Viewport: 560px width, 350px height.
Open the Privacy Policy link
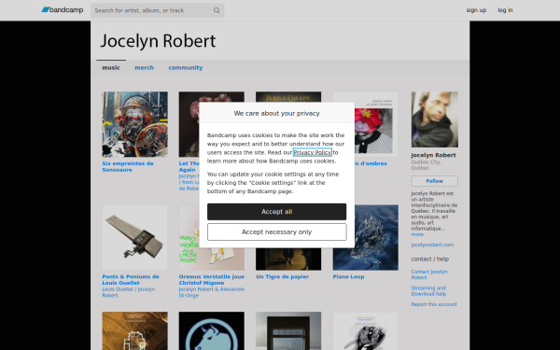(313, 152)
